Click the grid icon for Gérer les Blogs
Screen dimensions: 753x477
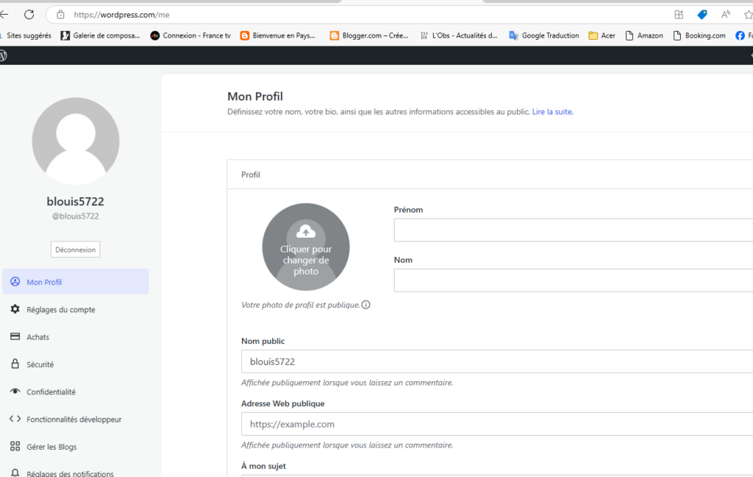[x=15, y=447]
